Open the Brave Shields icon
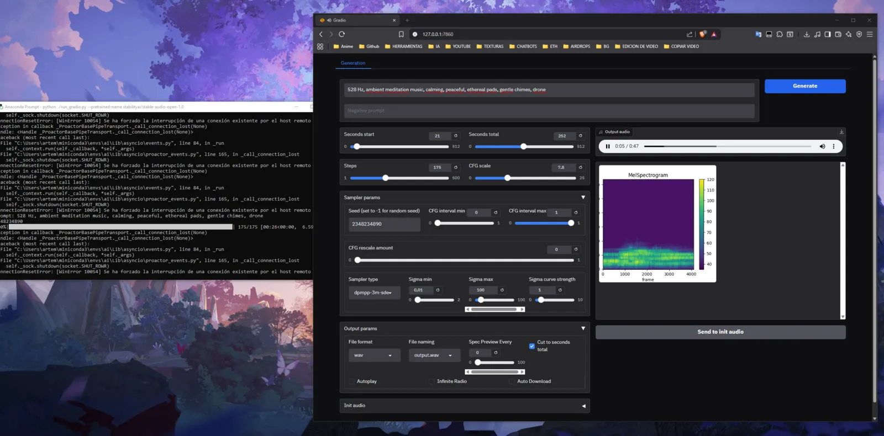This screenshot has height=436, width=884. click(703, 34)
